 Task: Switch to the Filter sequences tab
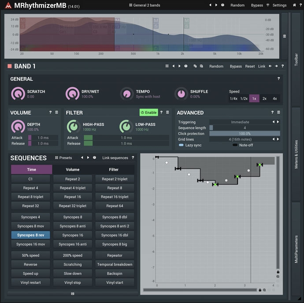[x=114, y=169]
